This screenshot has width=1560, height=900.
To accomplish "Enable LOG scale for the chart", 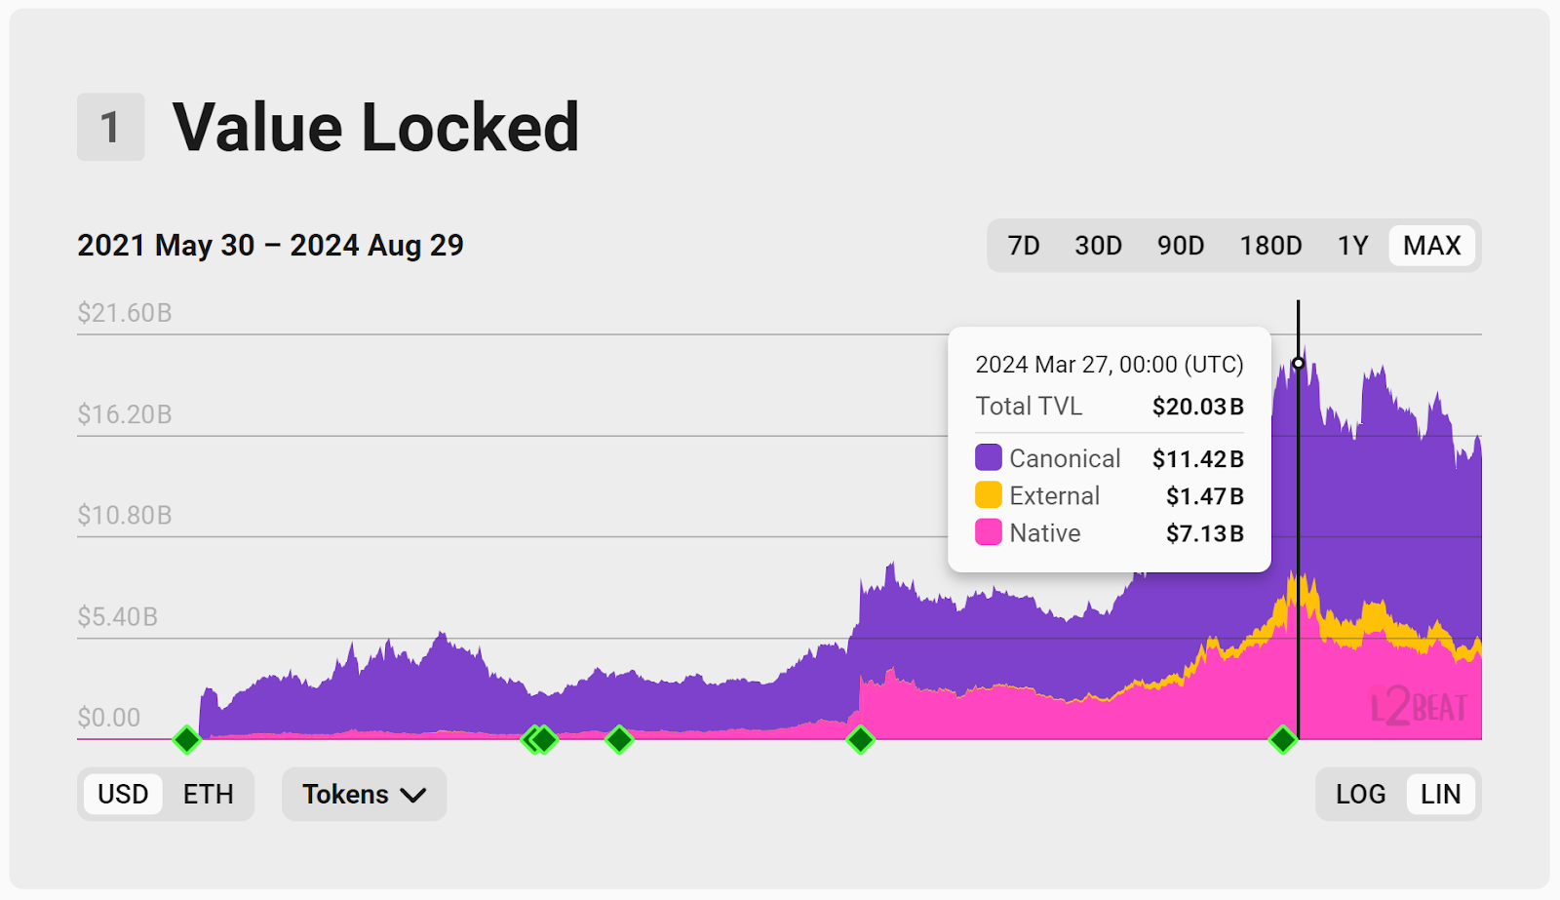I will [x=1360, y=794].
